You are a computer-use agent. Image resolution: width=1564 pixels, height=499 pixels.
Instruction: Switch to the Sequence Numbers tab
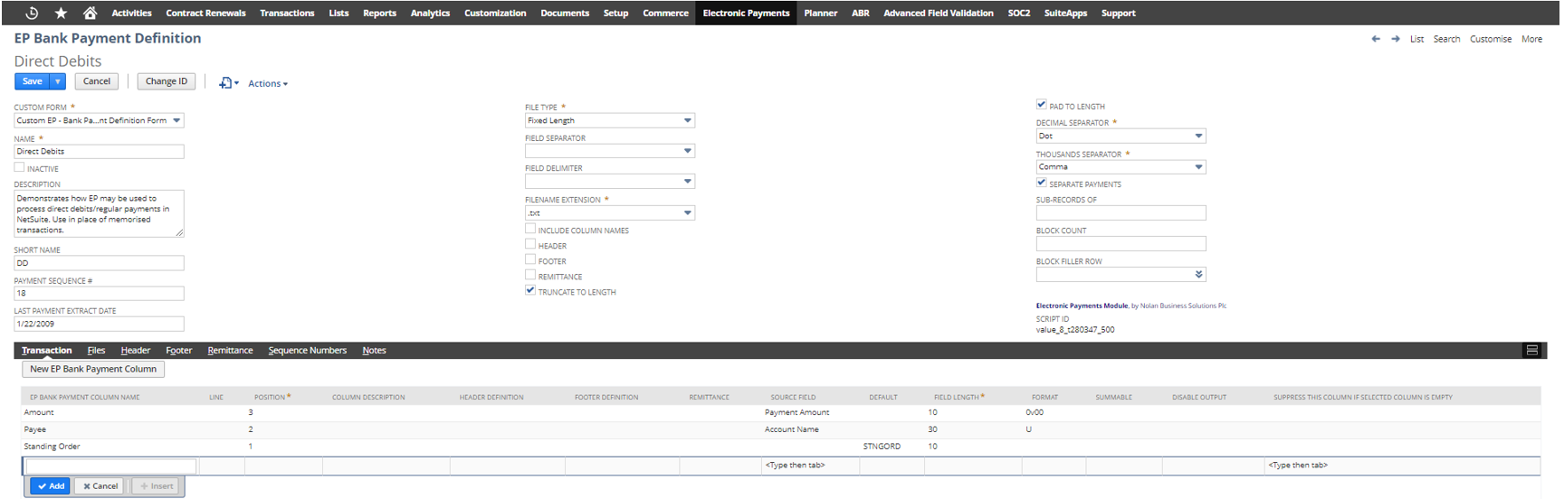(307, 351)
